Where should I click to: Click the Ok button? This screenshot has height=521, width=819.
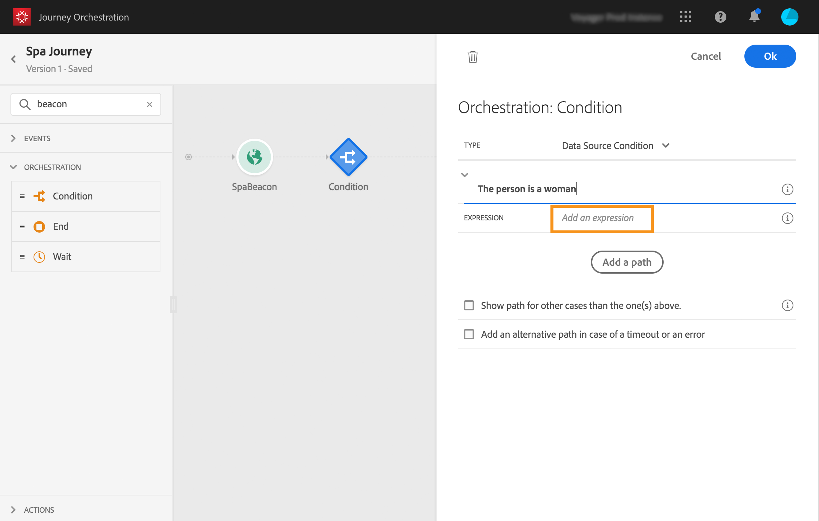pyautogui.click(x=770, y=56)
